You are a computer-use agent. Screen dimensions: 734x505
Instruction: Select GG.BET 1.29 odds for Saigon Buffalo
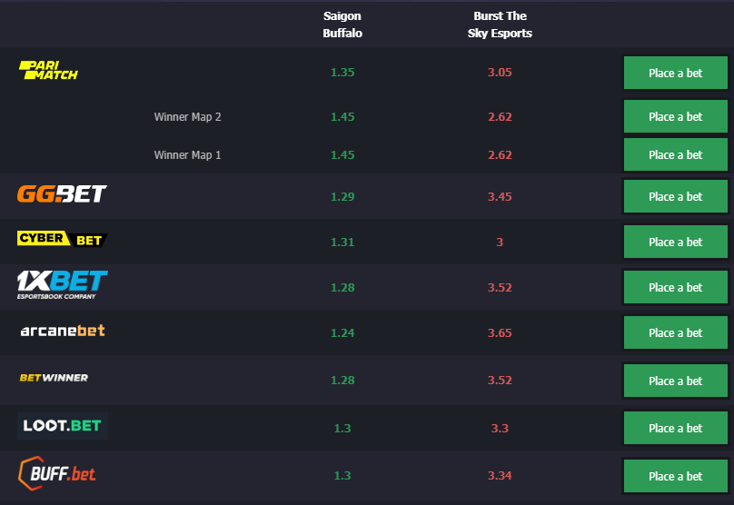pos(342,196)
